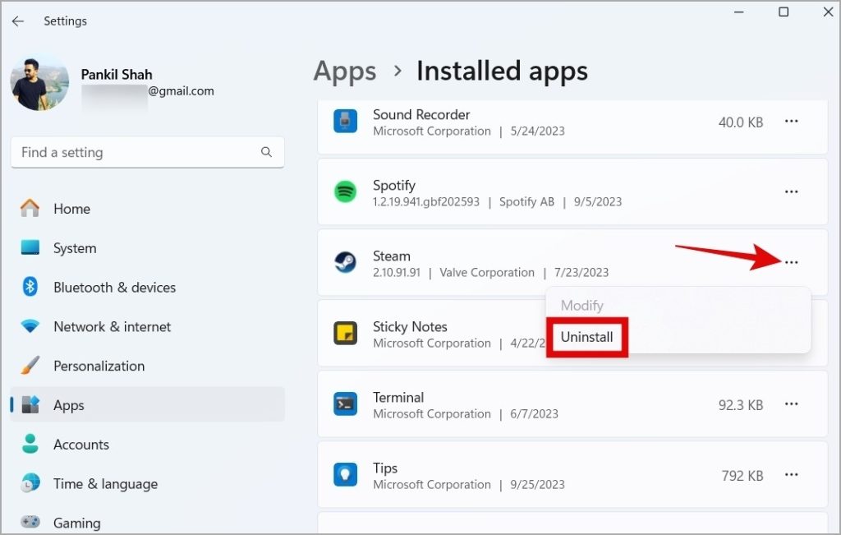Click the Installed apps page heading
Viewport: 841px width, 535px height.
tap(502, 71)
